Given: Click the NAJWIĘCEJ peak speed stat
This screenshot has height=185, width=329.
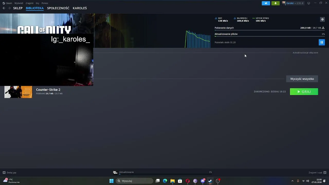Looking at the screenshot, I should 241,20.
